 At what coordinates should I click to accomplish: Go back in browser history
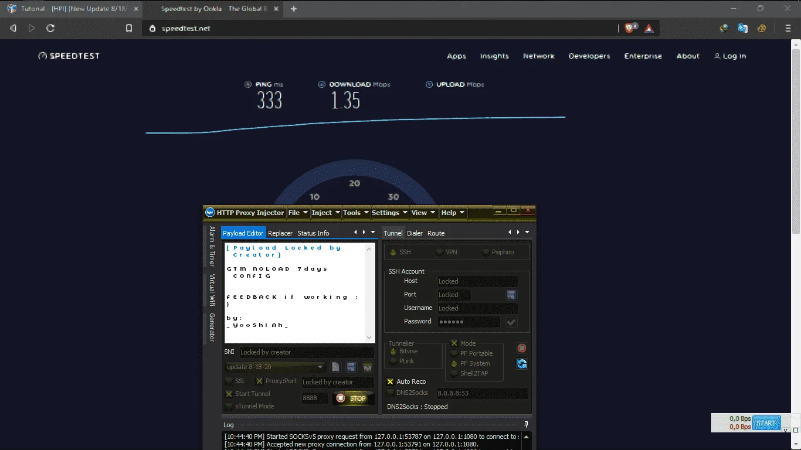click(13, 28)
